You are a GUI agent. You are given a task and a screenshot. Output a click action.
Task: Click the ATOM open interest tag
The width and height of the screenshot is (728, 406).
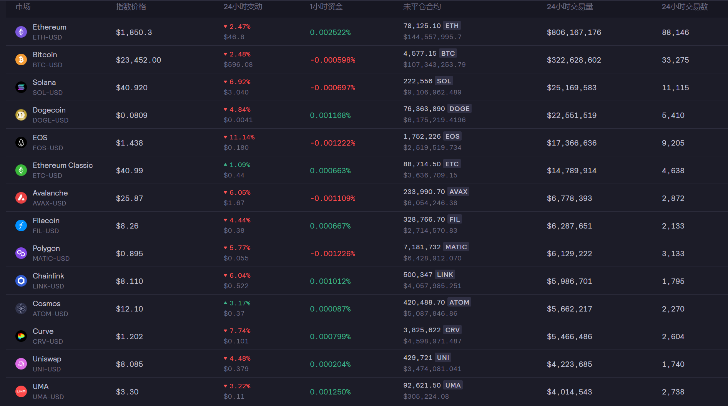(x=459, y=302)
